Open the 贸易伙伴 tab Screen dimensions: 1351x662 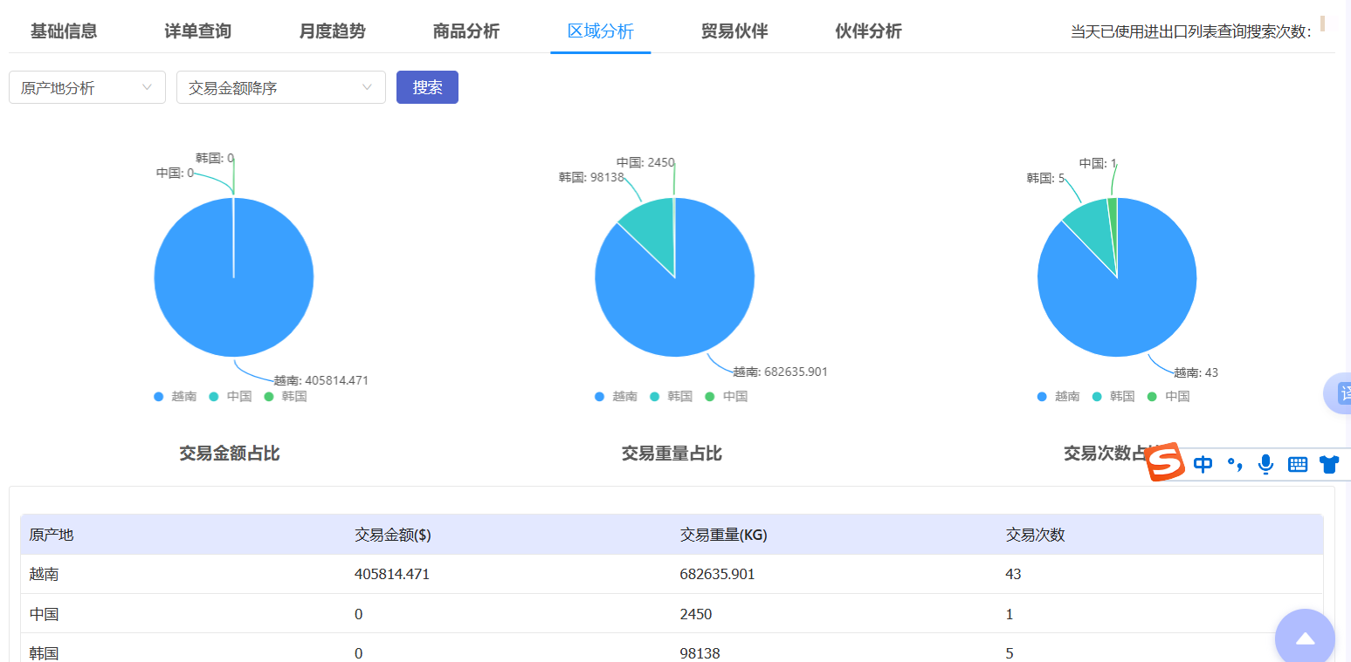(734, 31)
